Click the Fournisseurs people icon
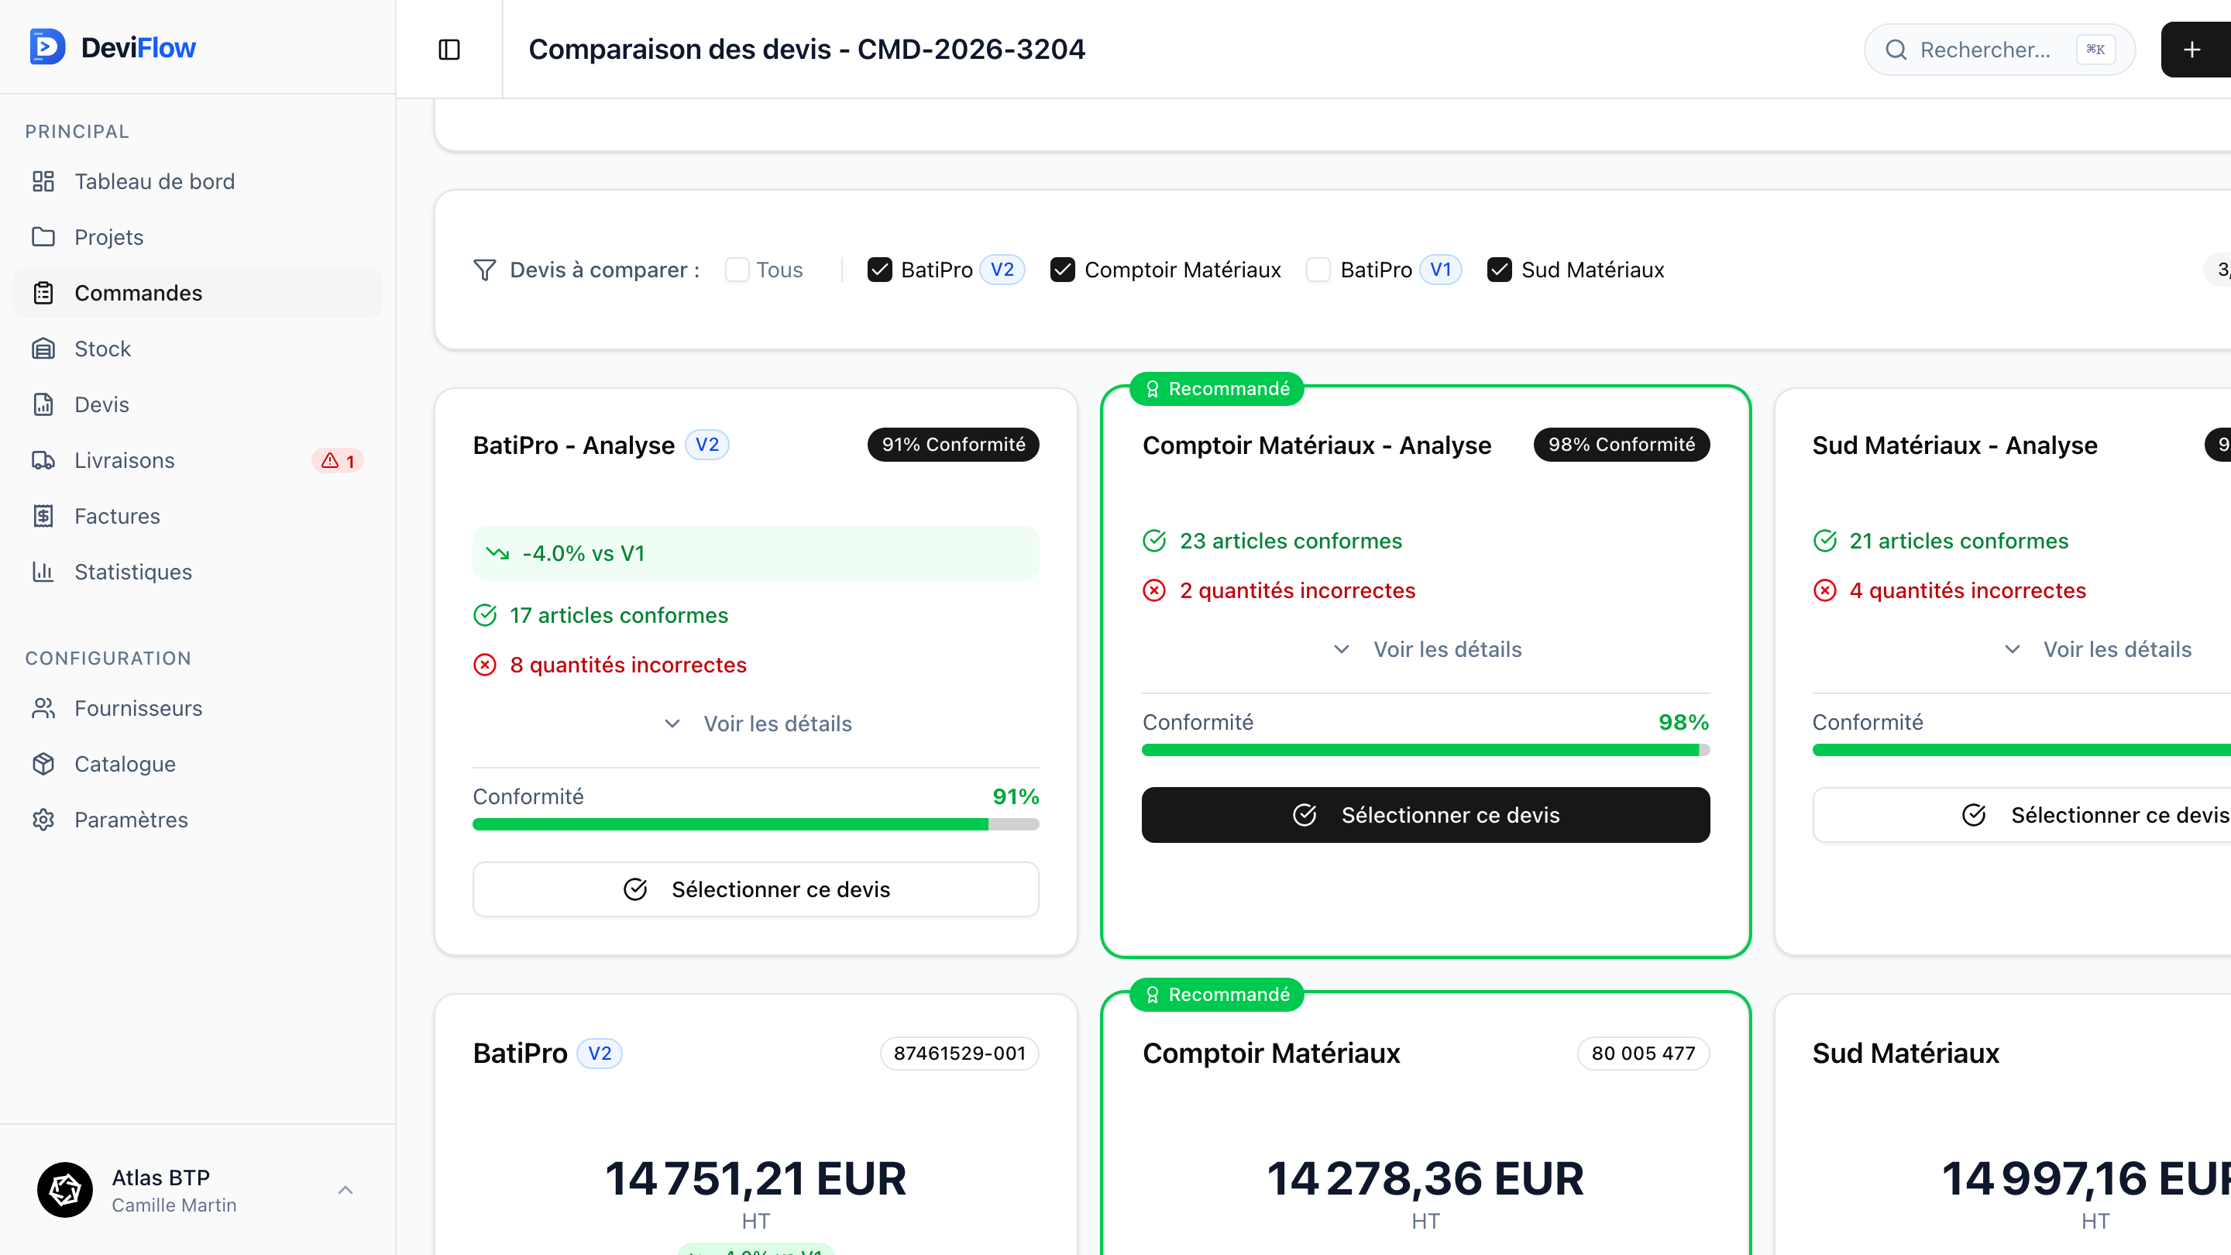 point(43,707)
